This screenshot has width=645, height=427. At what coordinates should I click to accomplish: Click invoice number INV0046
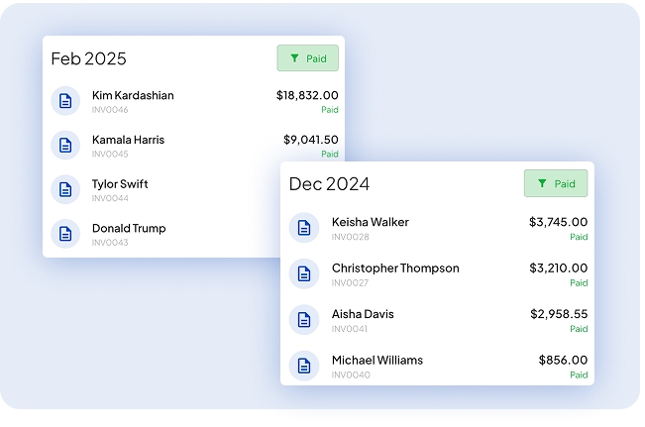coord(110,110)
